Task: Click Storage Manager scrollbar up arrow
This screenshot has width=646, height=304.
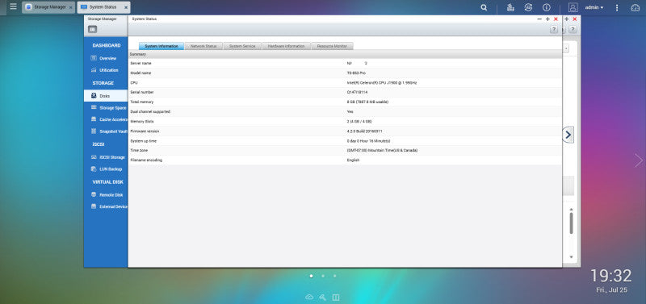Action: (x=571, y=210)
